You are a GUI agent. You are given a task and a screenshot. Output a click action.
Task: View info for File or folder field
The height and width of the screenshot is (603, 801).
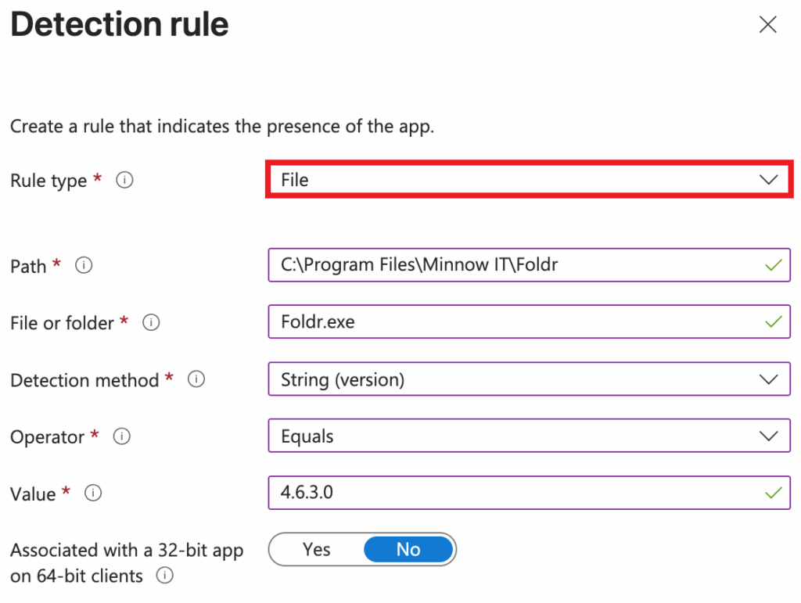(151, 322)
